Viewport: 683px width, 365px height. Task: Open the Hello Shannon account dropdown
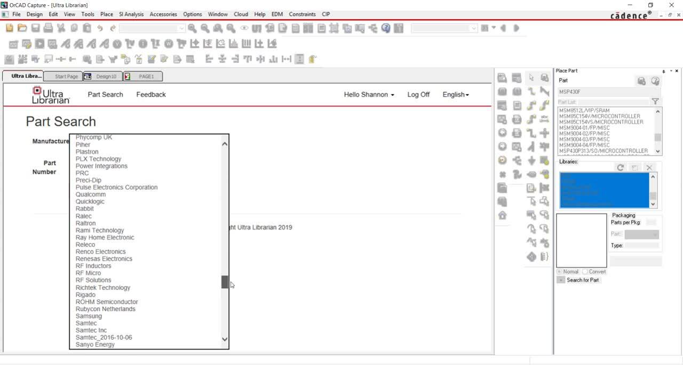[369, 94]
